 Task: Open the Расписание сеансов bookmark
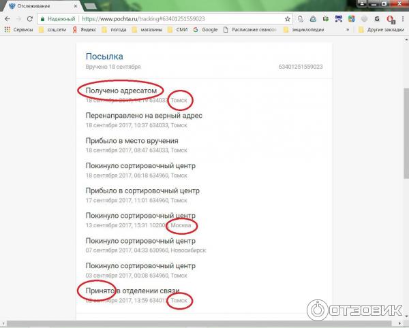(250, 30)
